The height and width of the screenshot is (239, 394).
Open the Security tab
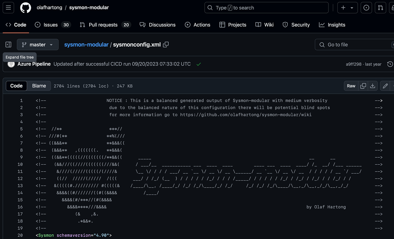click(296, 25)
